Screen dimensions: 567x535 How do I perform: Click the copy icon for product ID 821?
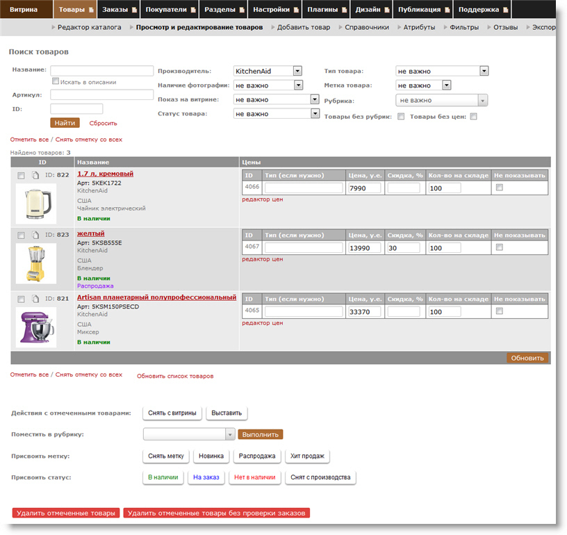click(35, 299)
